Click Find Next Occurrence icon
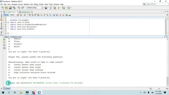 point(35,15)
